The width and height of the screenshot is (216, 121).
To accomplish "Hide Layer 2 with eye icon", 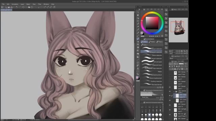I will point(170,87).
